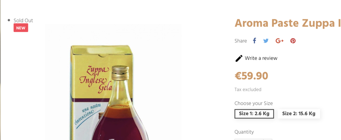The width and height of the screenshot is (341, 140).
Task: Click the pencil icon beside Write a review
Action: point(239,58)
